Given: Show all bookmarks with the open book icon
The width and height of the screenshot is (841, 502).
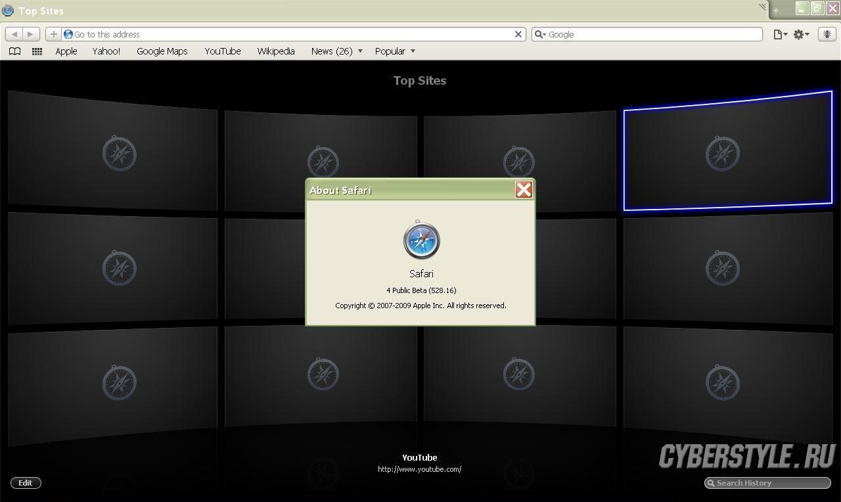Looking at the screenshot, I should (14, 51).
